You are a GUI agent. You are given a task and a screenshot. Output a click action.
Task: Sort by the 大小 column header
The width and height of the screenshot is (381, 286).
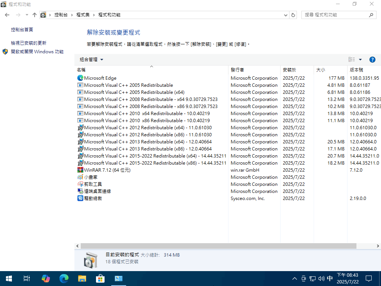tap(330, 70)
